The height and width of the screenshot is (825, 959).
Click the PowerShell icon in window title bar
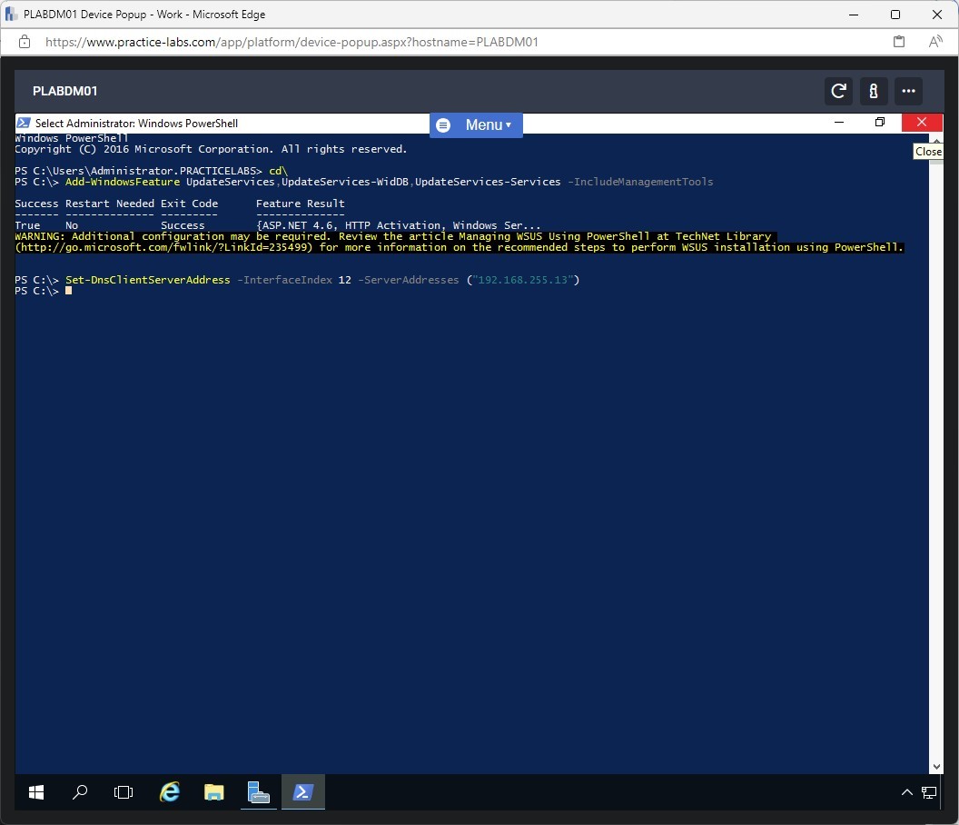click(24, 124)
